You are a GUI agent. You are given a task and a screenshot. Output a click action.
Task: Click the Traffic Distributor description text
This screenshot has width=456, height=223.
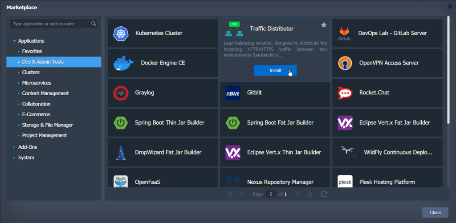(275, 49)
